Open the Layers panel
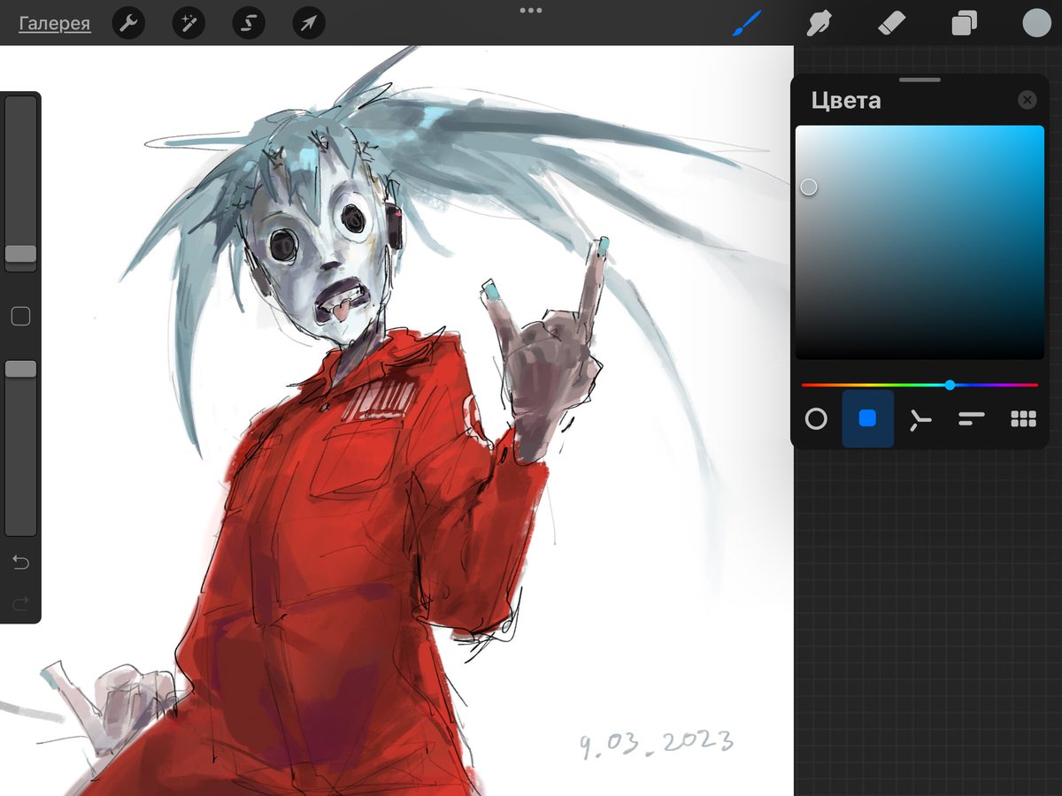Viewport: 1062px width, 796px height. (964, 23)
